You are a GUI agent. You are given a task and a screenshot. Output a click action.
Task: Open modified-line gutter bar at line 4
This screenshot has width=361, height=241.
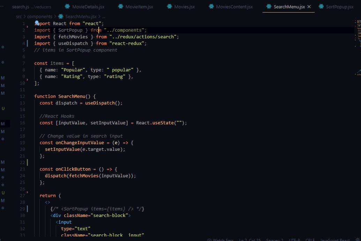pos(28,43)
